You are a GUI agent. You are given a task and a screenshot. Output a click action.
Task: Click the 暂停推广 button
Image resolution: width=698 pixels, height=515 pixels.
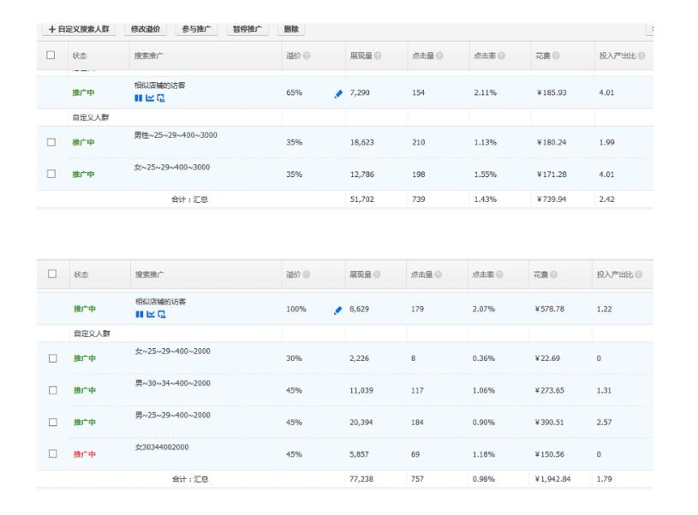pyautogui.click(x=247, y=29)
